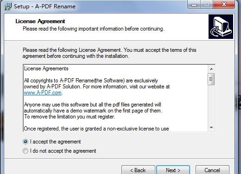Click the disabled maximize button in the title bar
Viewport: 241px width, 174px height.
pyautogui.click(x=206, y=5)
